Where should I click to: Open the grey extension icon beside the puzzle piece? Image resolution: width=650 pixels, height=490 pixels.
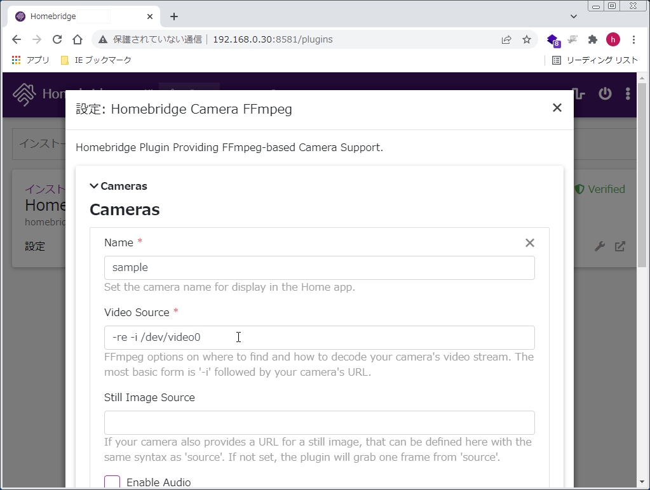point(573,39)
